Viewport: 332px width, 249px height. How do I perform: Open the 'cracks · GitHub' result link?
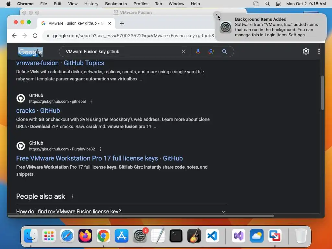[38, 111]
